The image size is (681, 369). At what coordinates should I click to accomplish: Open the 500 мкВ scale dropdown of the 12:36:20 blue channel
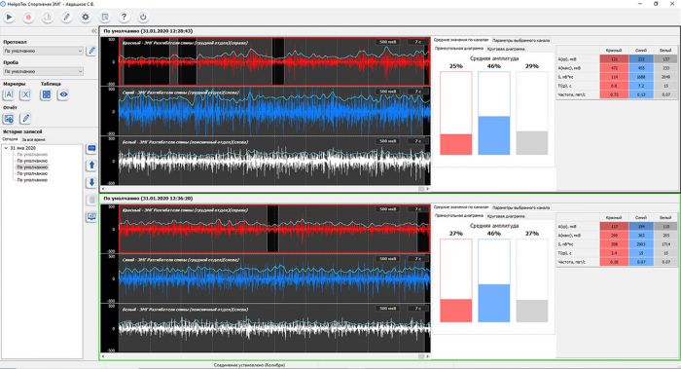(388, 259)
